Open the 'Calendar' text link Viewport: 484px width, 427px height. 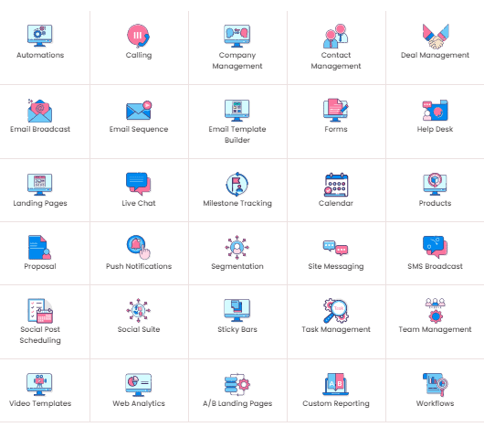pos(336,203)
